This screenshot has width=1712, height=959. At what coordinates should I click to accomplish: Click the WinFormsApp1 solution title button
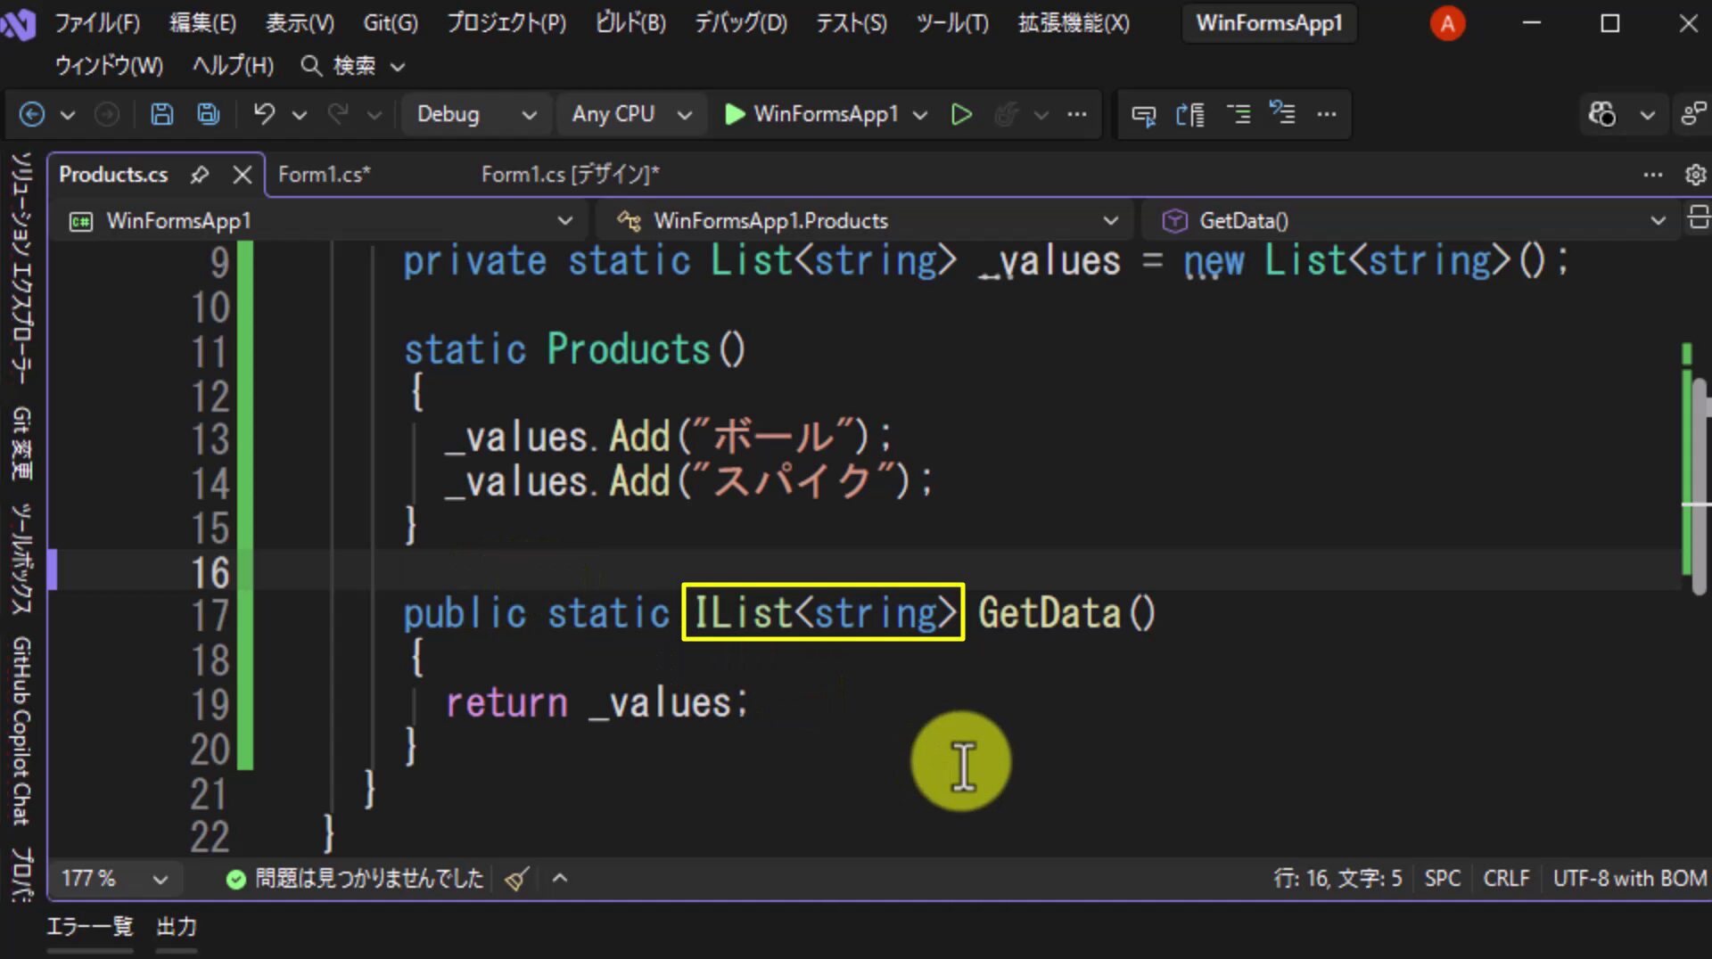tap(1269, 23)
